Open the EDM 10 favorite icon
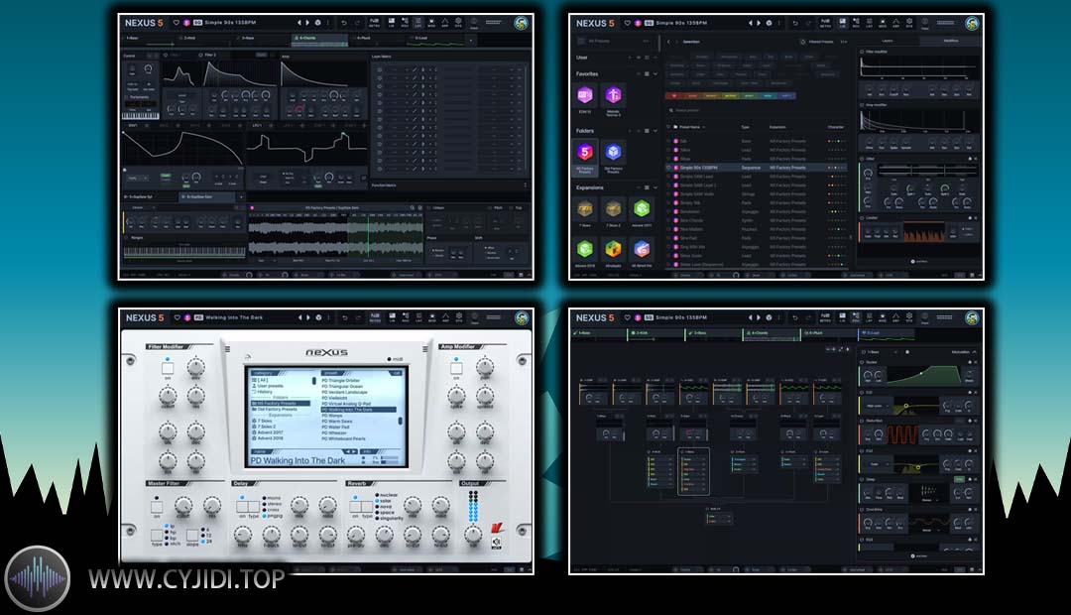This screenshot has height=615, width=1071. 585,95
